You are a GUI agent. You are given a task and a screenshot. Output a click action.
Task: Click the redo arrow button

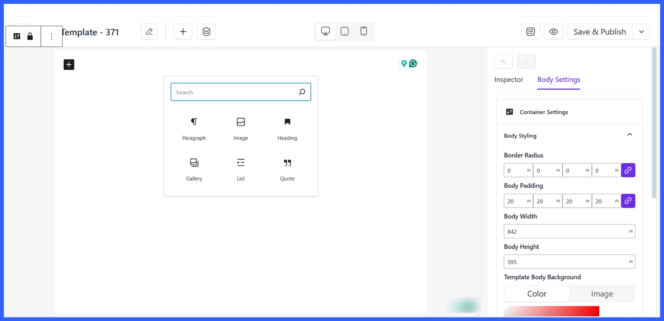[x=526, y=61]
